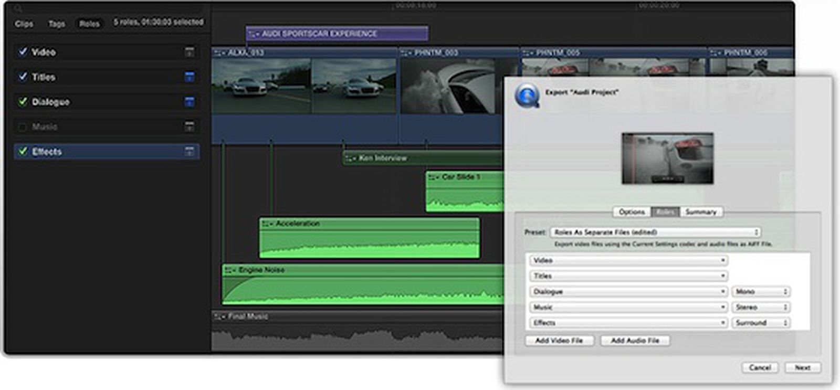840x390 pixels.
Task: Select the Ken Interview clip bar
Action: [423, 157]
